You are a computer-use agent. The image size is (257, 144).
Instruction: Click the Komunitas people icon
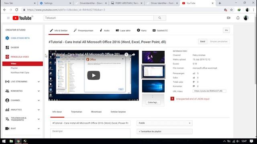coord(7,91)
